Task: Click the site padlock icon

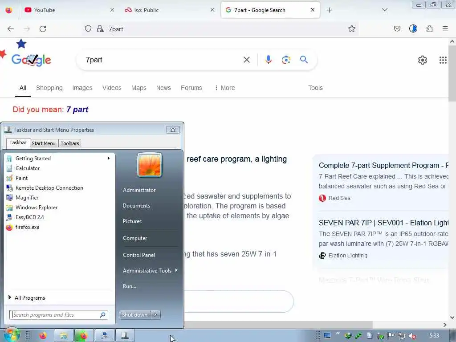Action: (100, 28)
